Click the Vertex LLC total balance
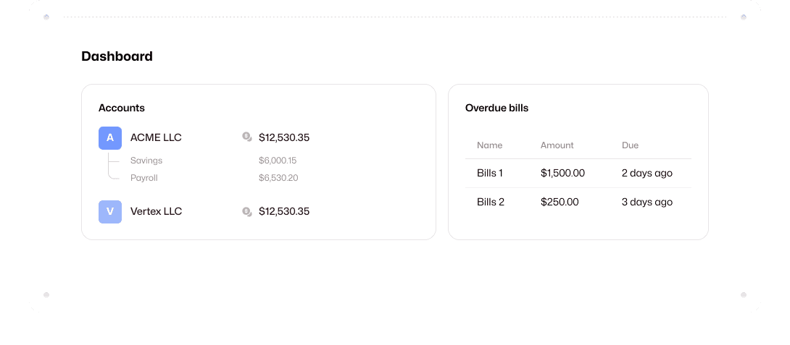The width and height of the screenshot is (790, 345). (284, 211)
